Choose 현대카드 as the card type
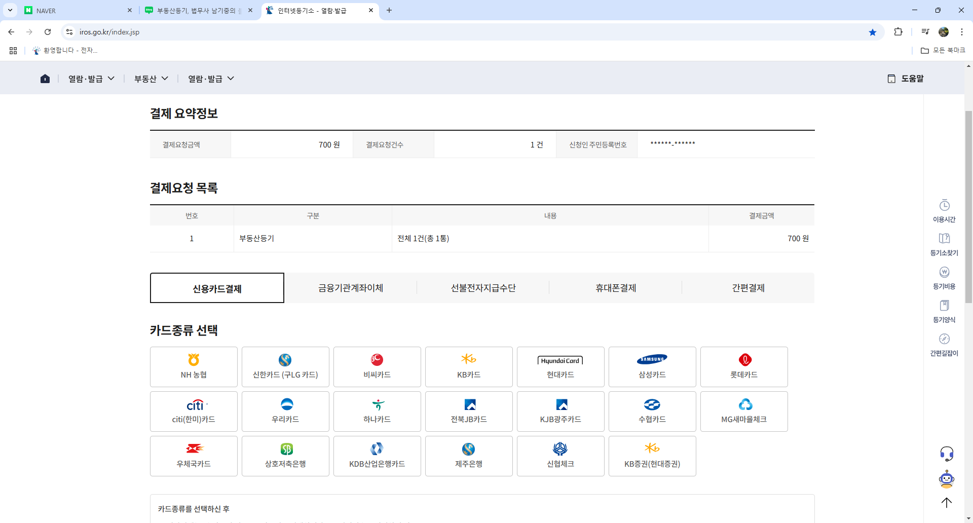Viewport: 973px width, 523px height. click(560, 367)
